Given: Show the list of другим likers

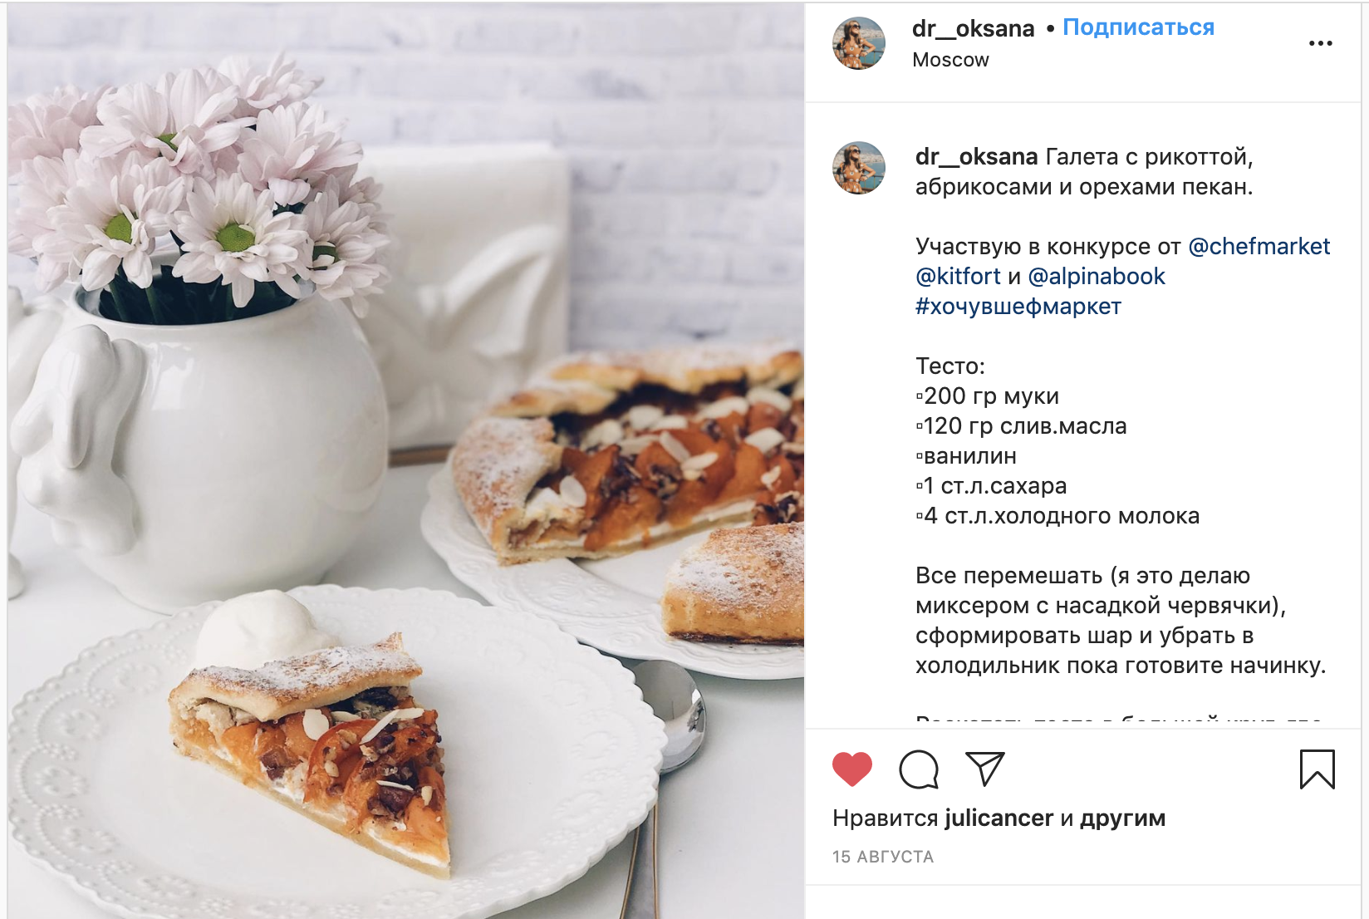Looking at the screenshot, I should pos(1122,818).
